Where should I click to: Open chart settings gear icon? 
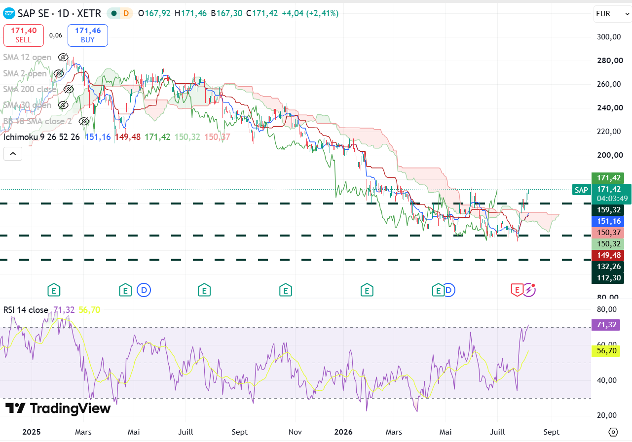point(613,432)
